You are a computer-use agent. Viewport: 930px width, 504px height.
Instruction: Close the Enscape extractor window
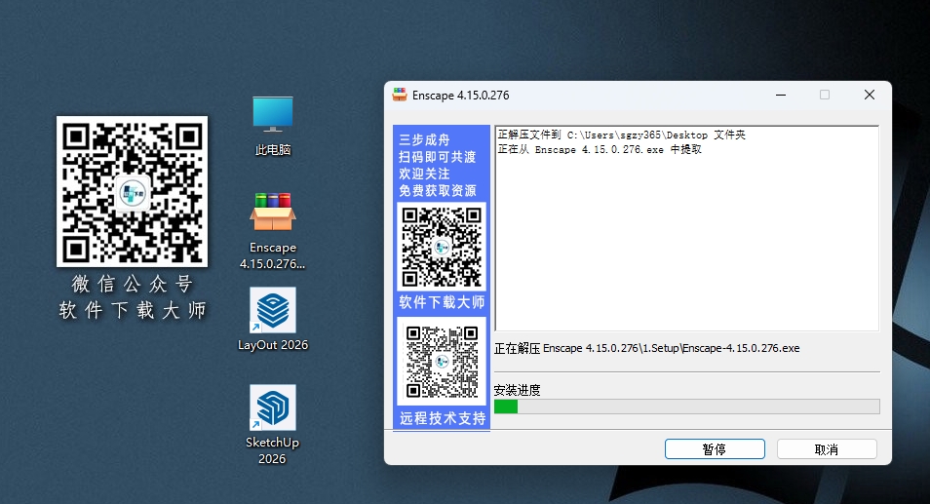click(x=870, y=95)
